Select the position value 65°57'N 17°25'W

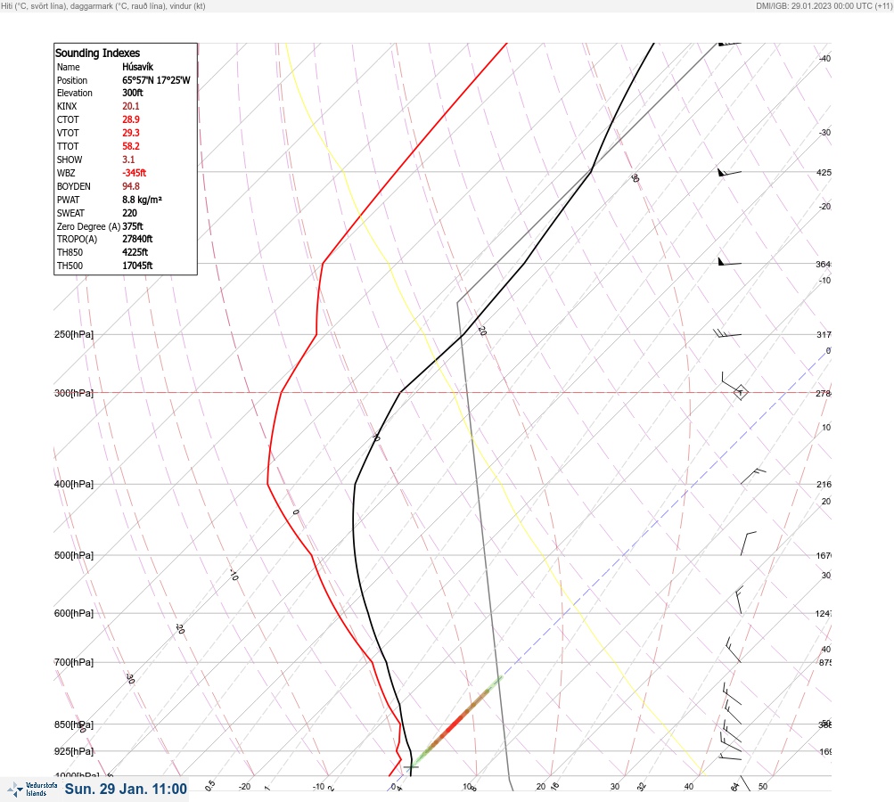156,80
